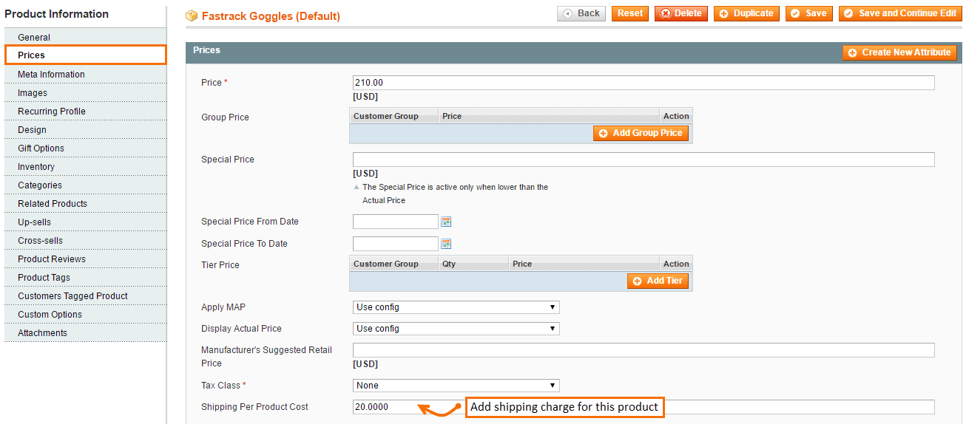Open Product Tags tab
This screenshot has width=966, height=424.
(x=85, y=277)
